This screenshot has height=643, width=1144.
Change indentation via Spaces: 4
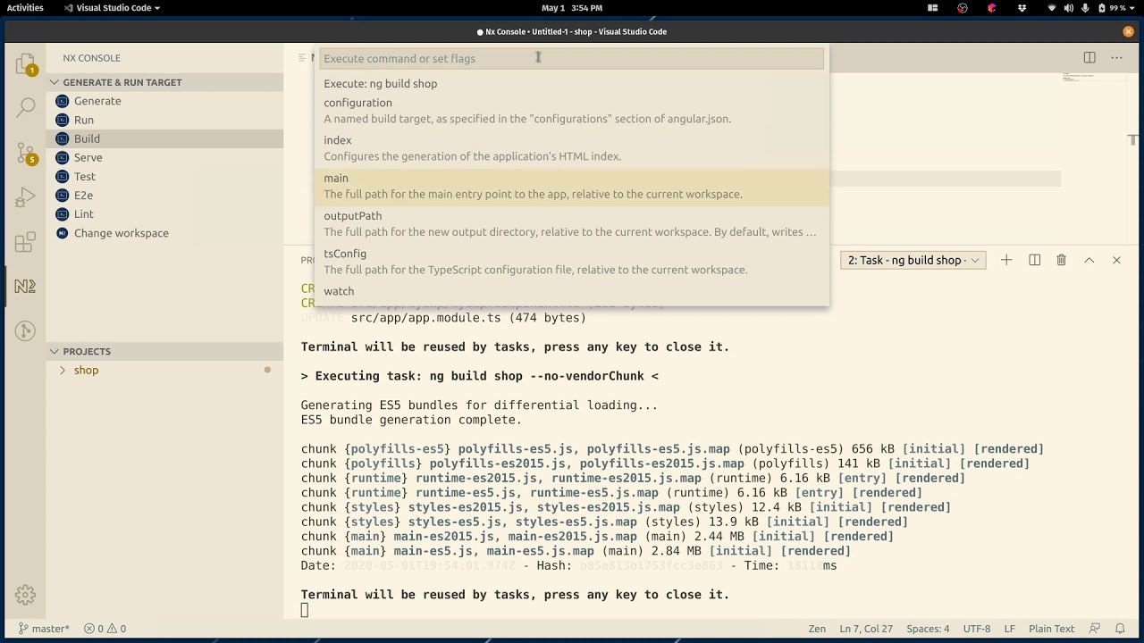pyautogui.click(x=928, y=629)
